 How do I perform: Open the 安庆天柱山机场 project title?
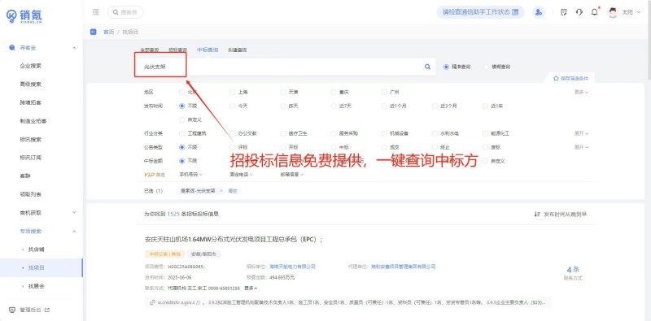coord(234,239)
